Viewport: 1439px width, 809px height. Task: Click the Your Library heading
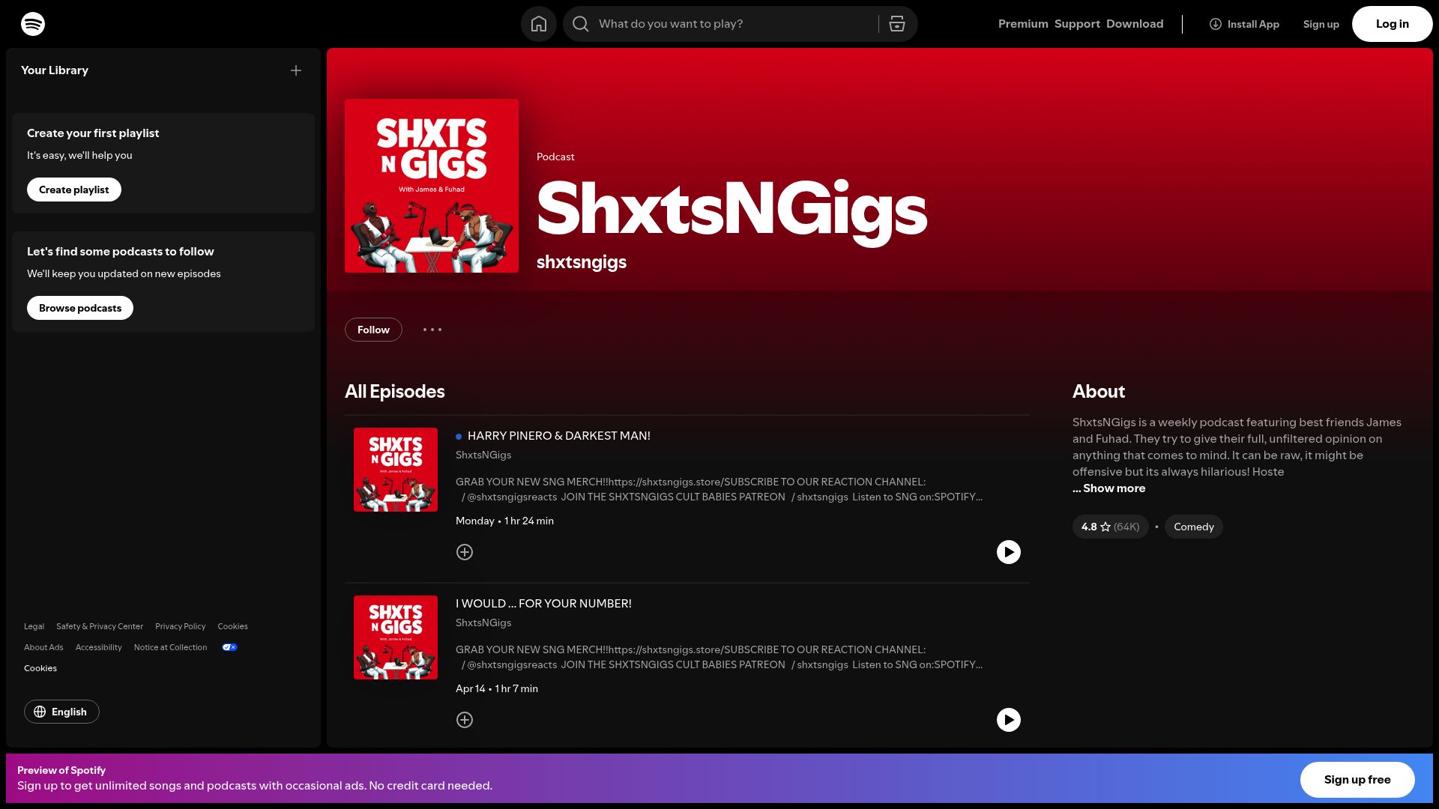point(55,70)
